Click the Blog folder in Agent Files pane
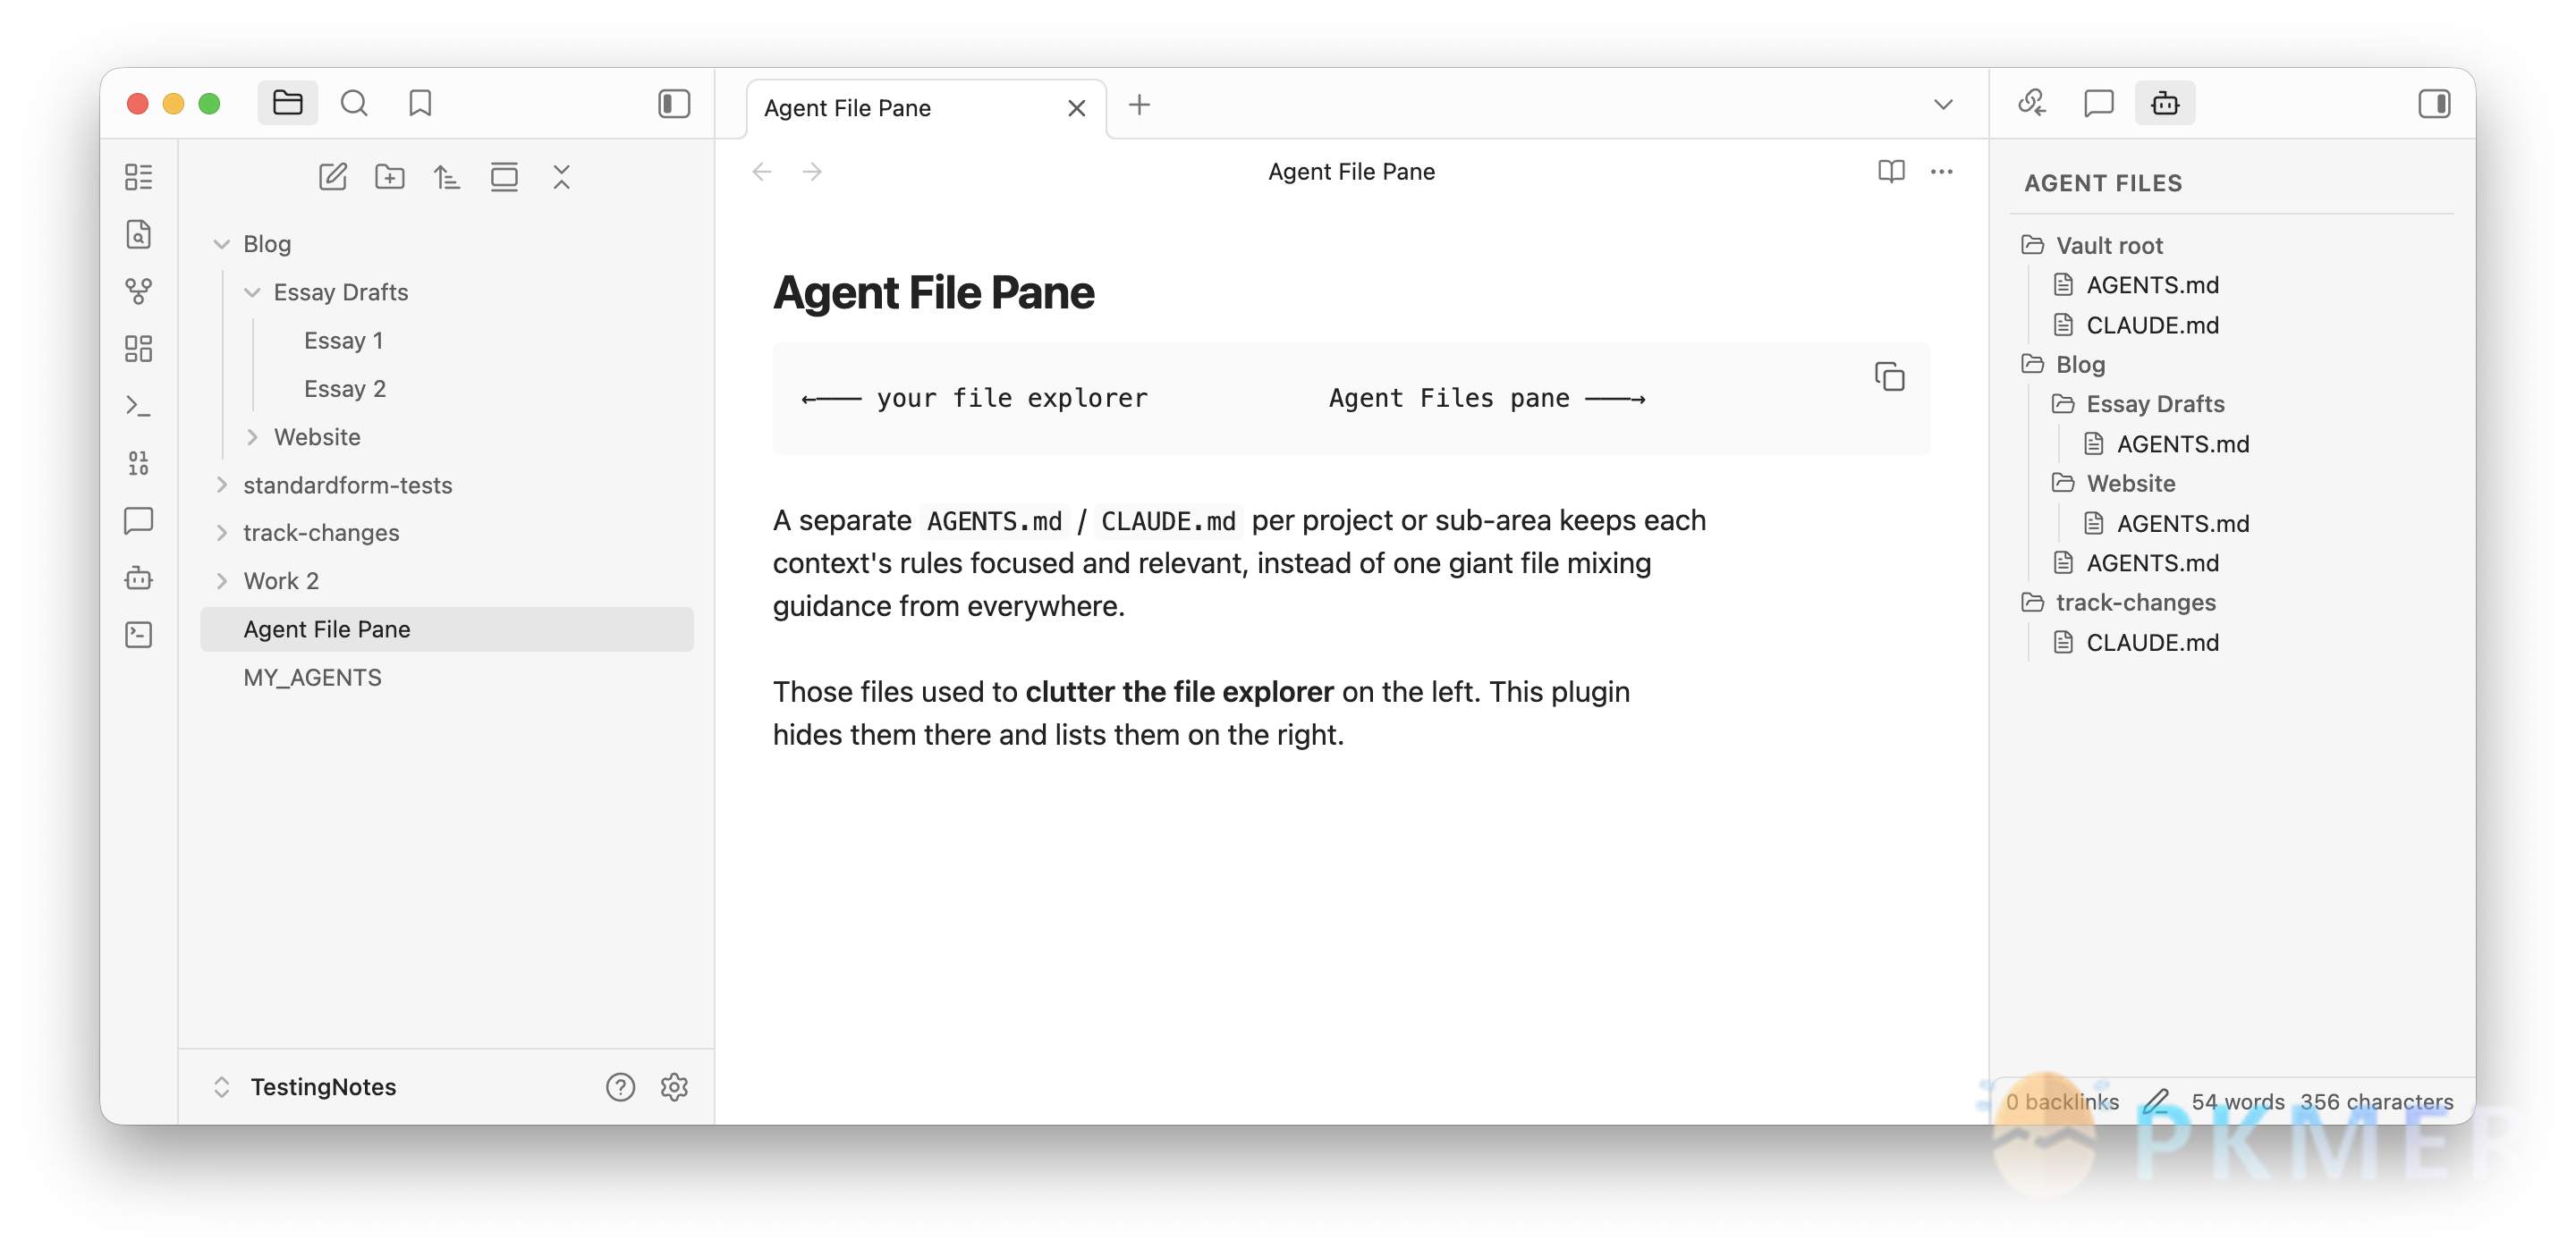Screen dimensions: 2576x1257 click(x=2080, y=364)
